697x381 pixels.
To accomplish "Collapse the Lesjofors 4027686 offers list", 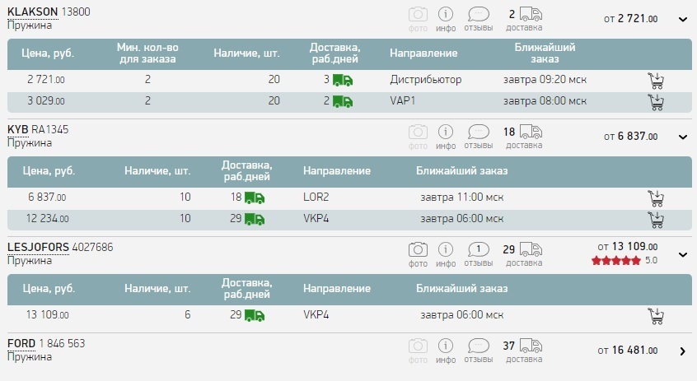I will pos(682,254).
